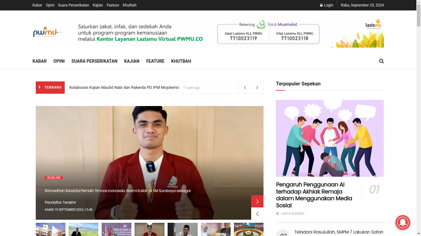Screen dimensions: 421x236
Task: Open Ramadhan Sananta headline article
Action: click(117, 191)
